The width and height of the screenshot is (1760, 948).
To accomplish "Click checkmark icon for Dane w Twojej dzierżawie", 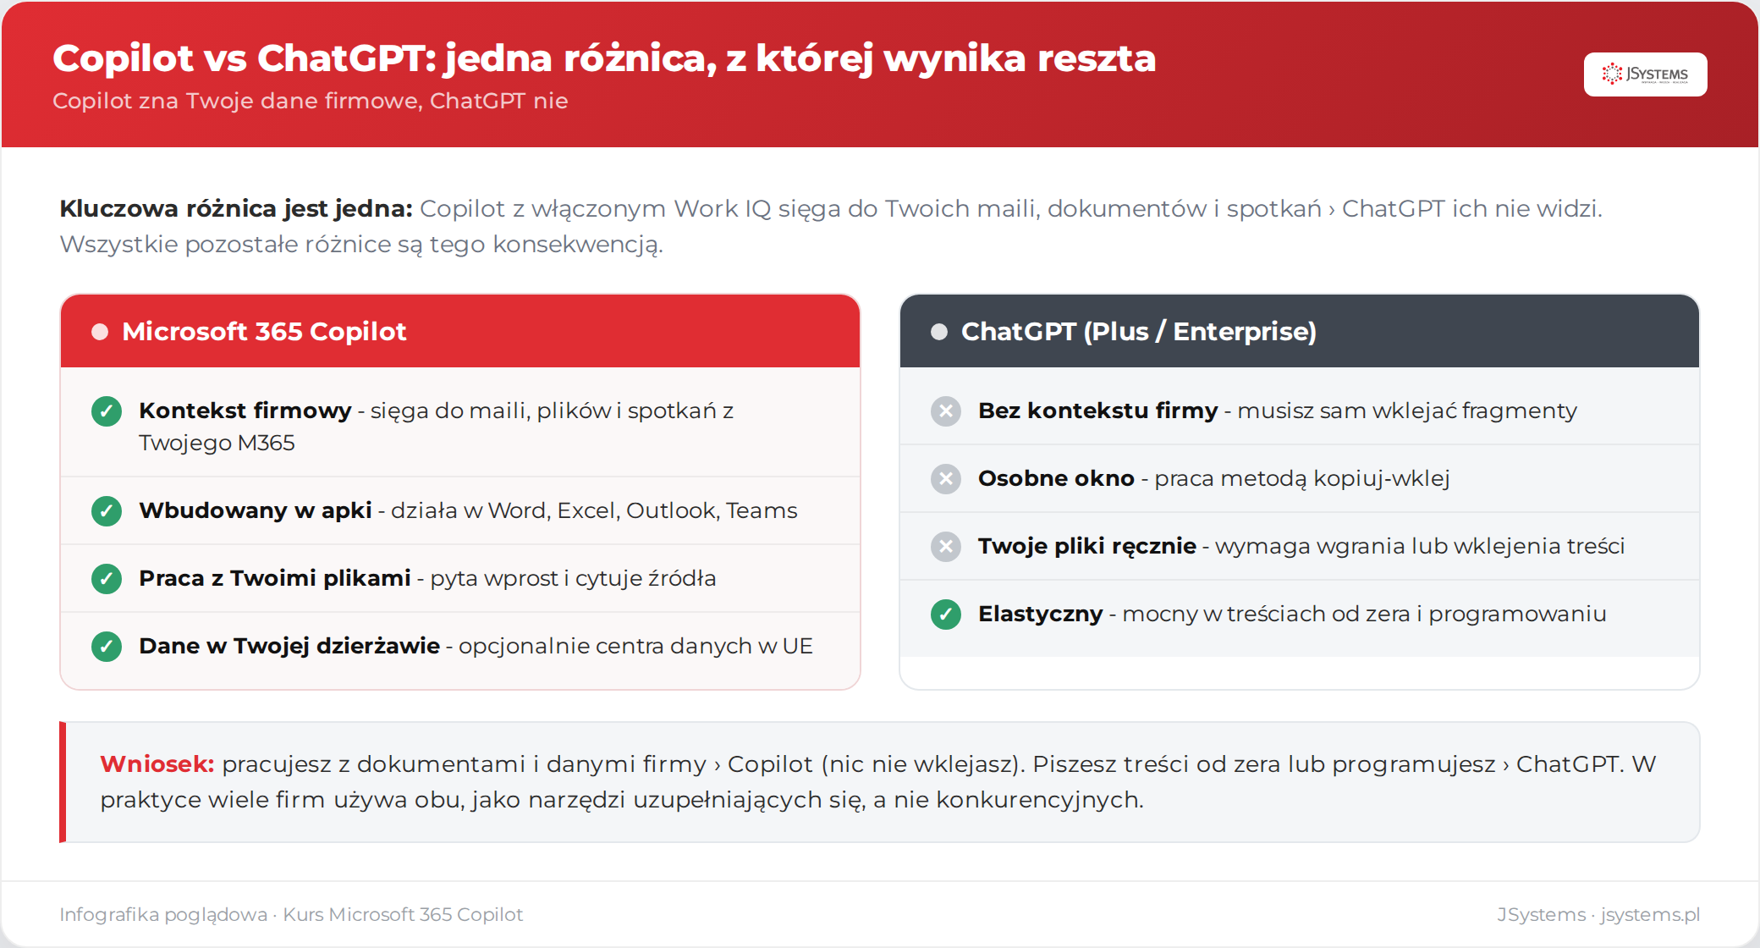I will click(x=107, y=647).
